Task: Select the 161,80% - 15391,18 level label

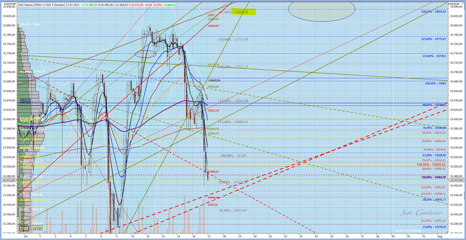Action: pos(434,221)
